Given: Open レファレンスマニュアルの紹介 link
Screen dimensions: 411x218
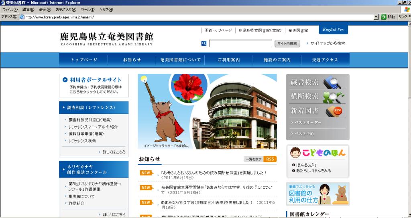Looking at the screenshot, I should click(93, 127).
